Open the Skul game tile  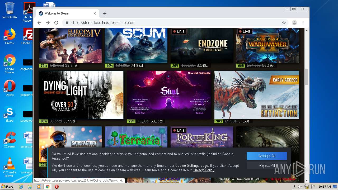point(169,95)
